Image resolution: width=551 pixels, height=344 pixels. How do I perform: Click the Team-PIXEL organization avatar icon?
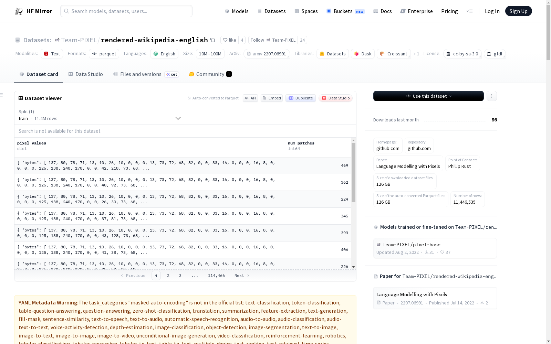(57, 40)
